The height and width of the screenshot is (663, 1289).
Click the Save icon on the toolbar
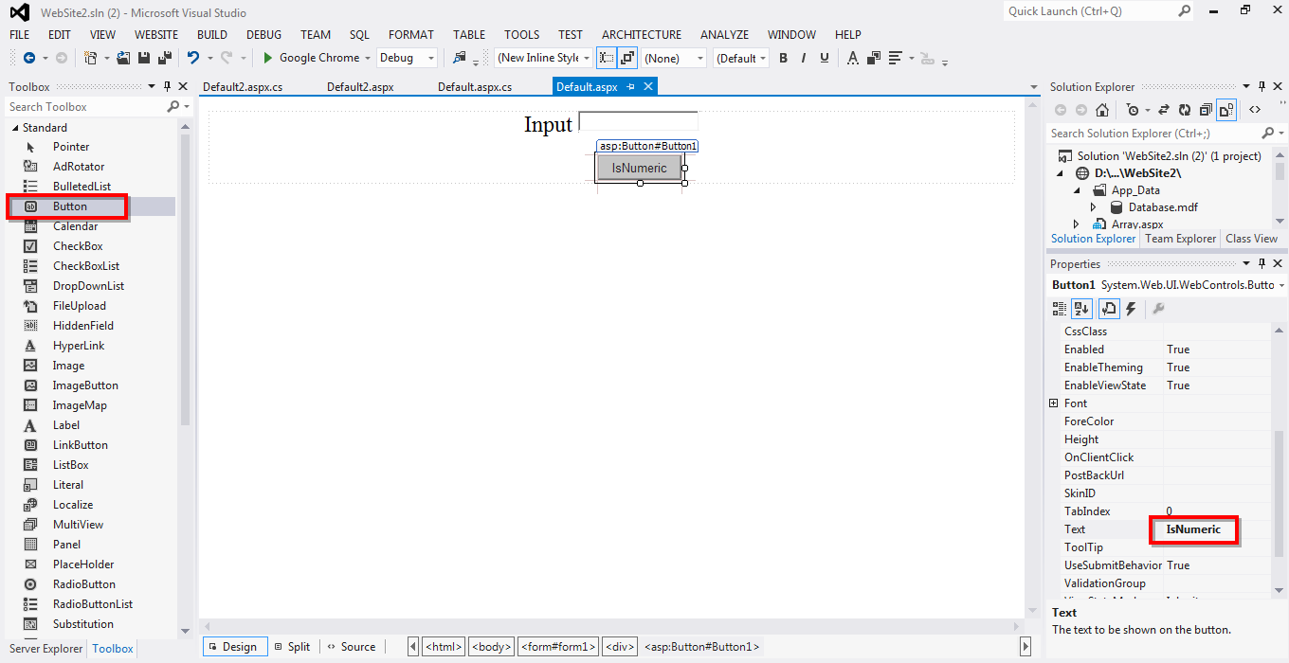coord(142,57)
